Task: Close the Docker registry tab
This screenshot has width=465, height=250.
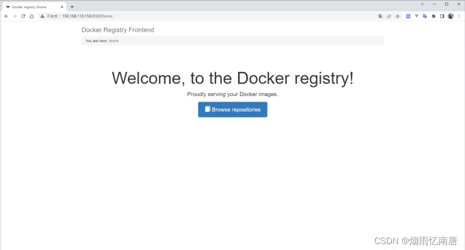Action: [x=62, y=7]
